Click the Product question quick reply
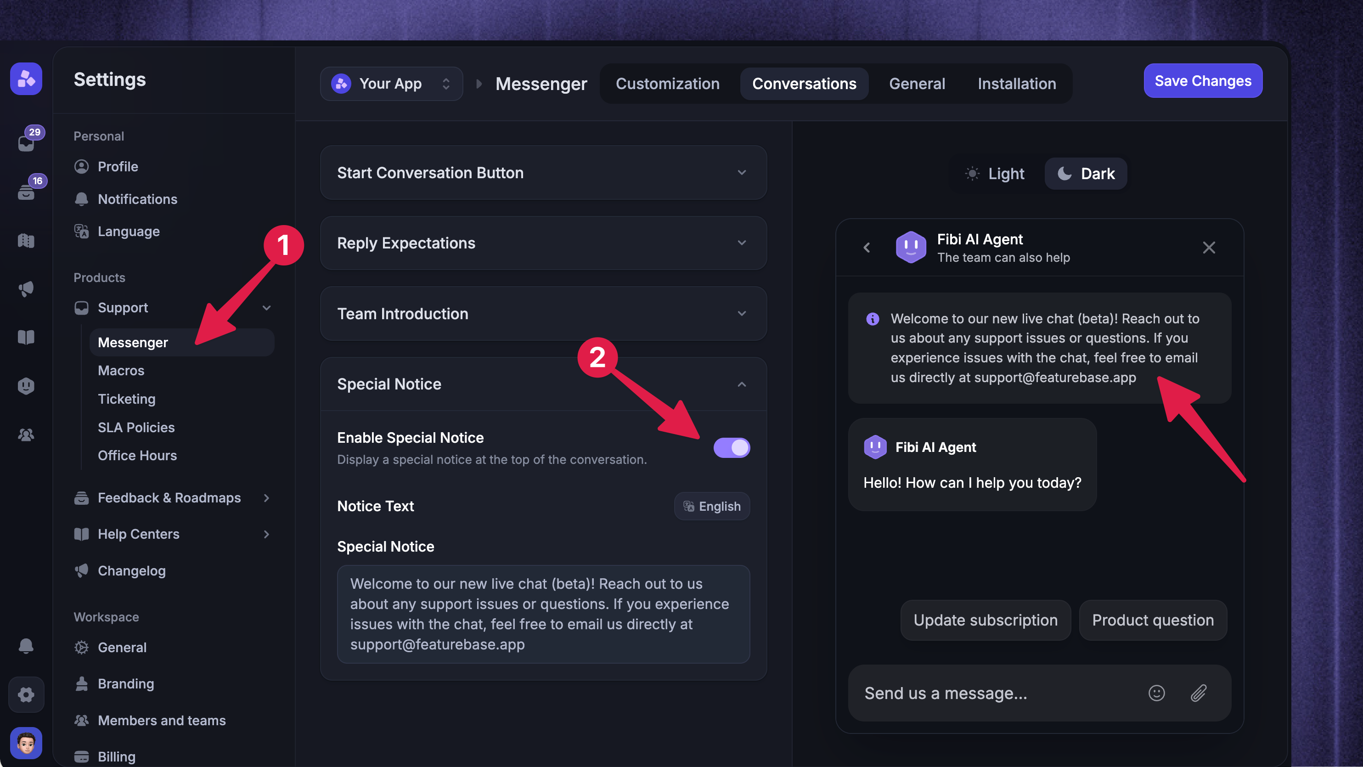 (x=1153, y=620)
